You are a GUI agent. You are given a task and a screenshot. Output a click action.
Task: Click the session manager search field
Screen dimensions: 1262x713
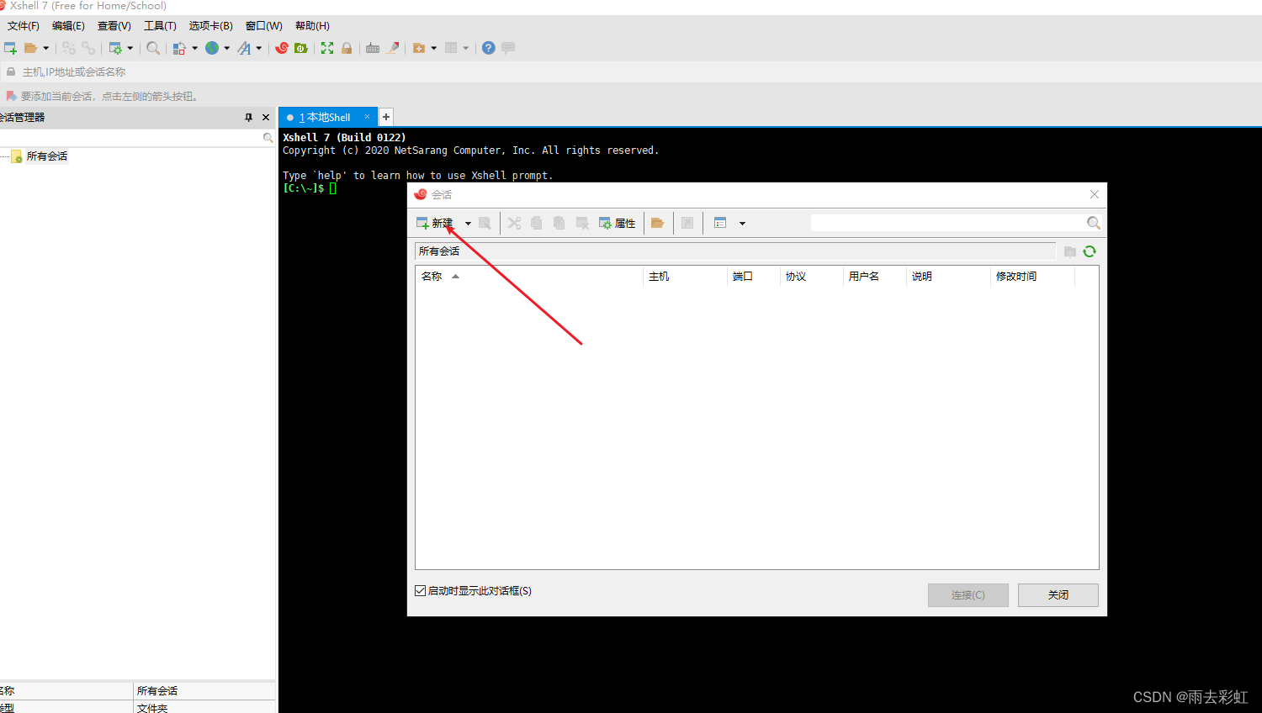click(x=132, y=138)
